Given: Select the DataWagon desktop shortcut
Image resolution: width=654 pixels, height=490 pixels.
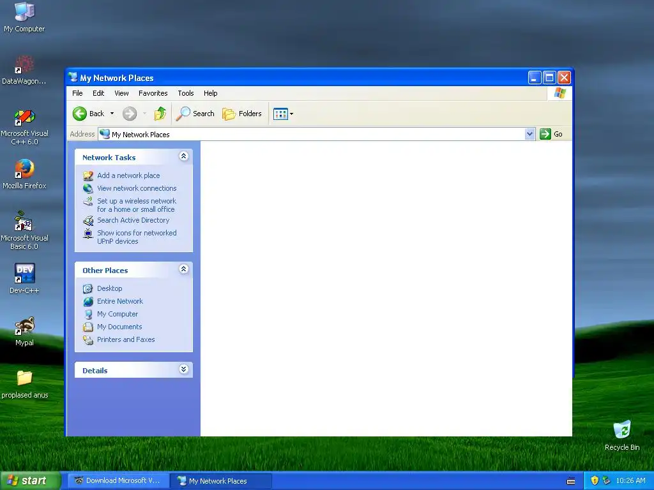Looking at the screenshot, I should [24, 70].
